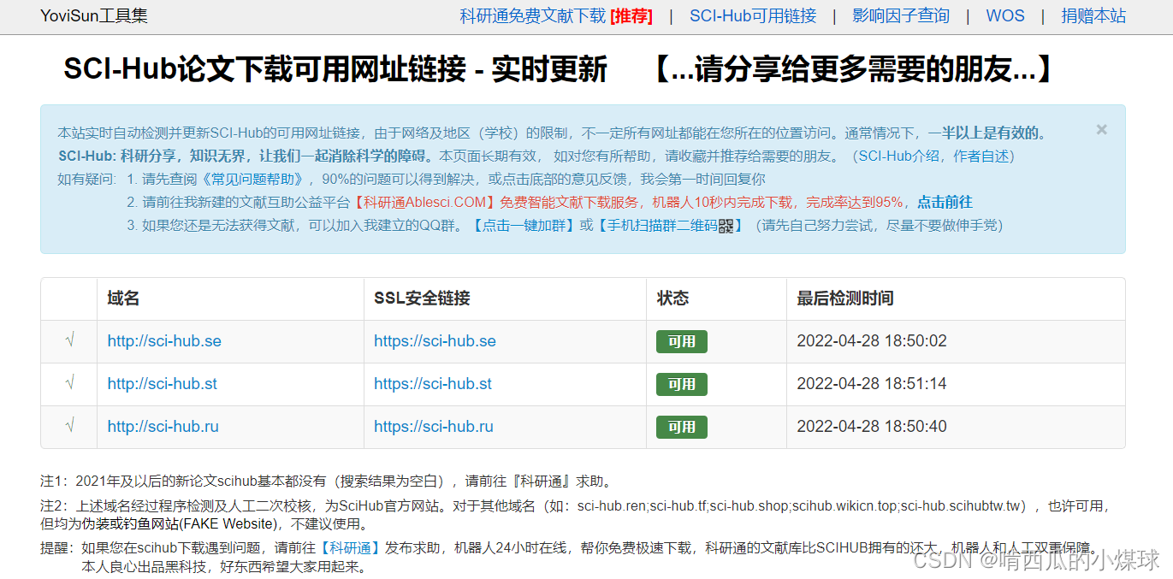Click 可用 status badge for sci-hub.se
This screenshot has height=579, width=1173.
682,341
